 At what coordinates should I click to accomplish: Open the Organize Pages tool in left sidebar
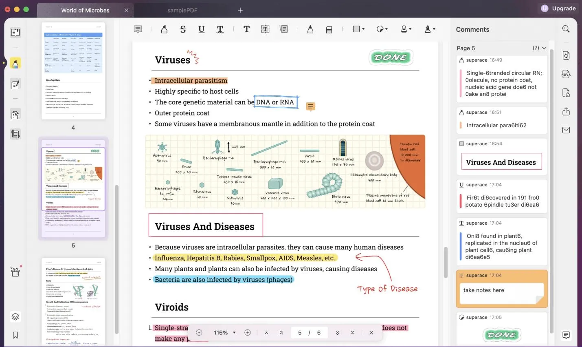coord(15,115)
